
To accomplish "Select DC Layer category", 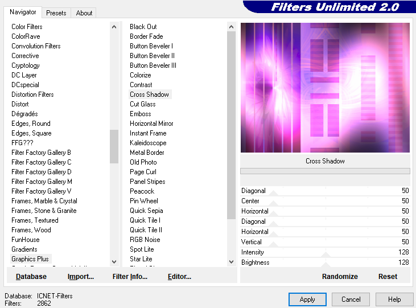I will [x=24, y=75].
